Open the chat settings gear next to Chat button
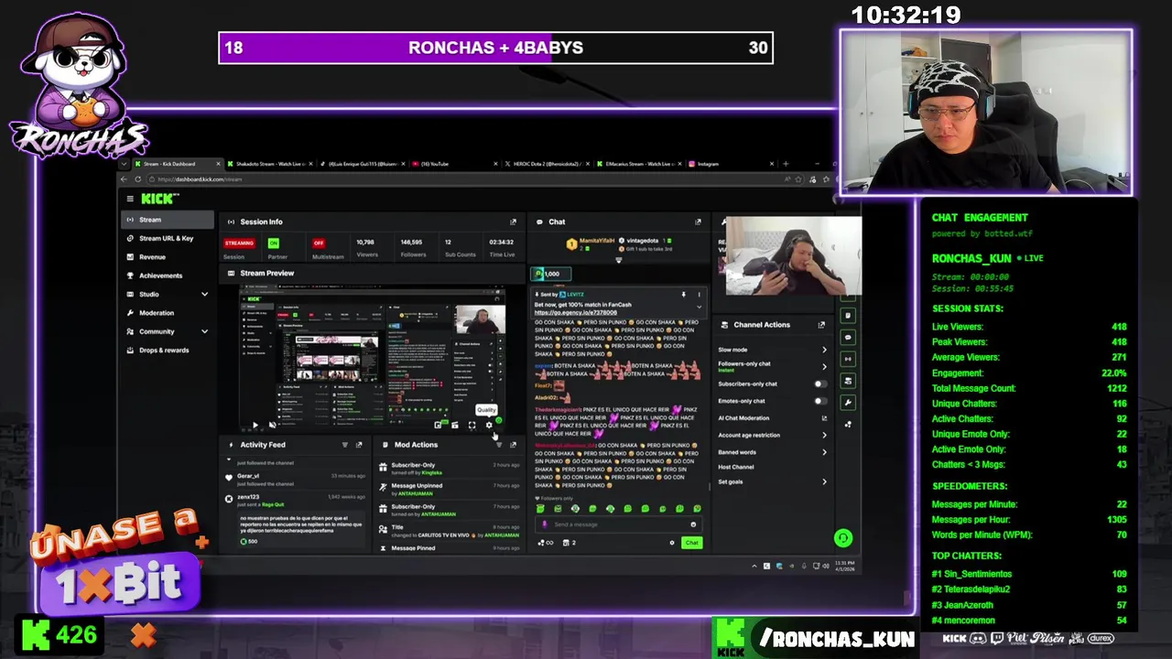Screen dimensions: 1172x659 pyautogui.click(x=672, y=543)
